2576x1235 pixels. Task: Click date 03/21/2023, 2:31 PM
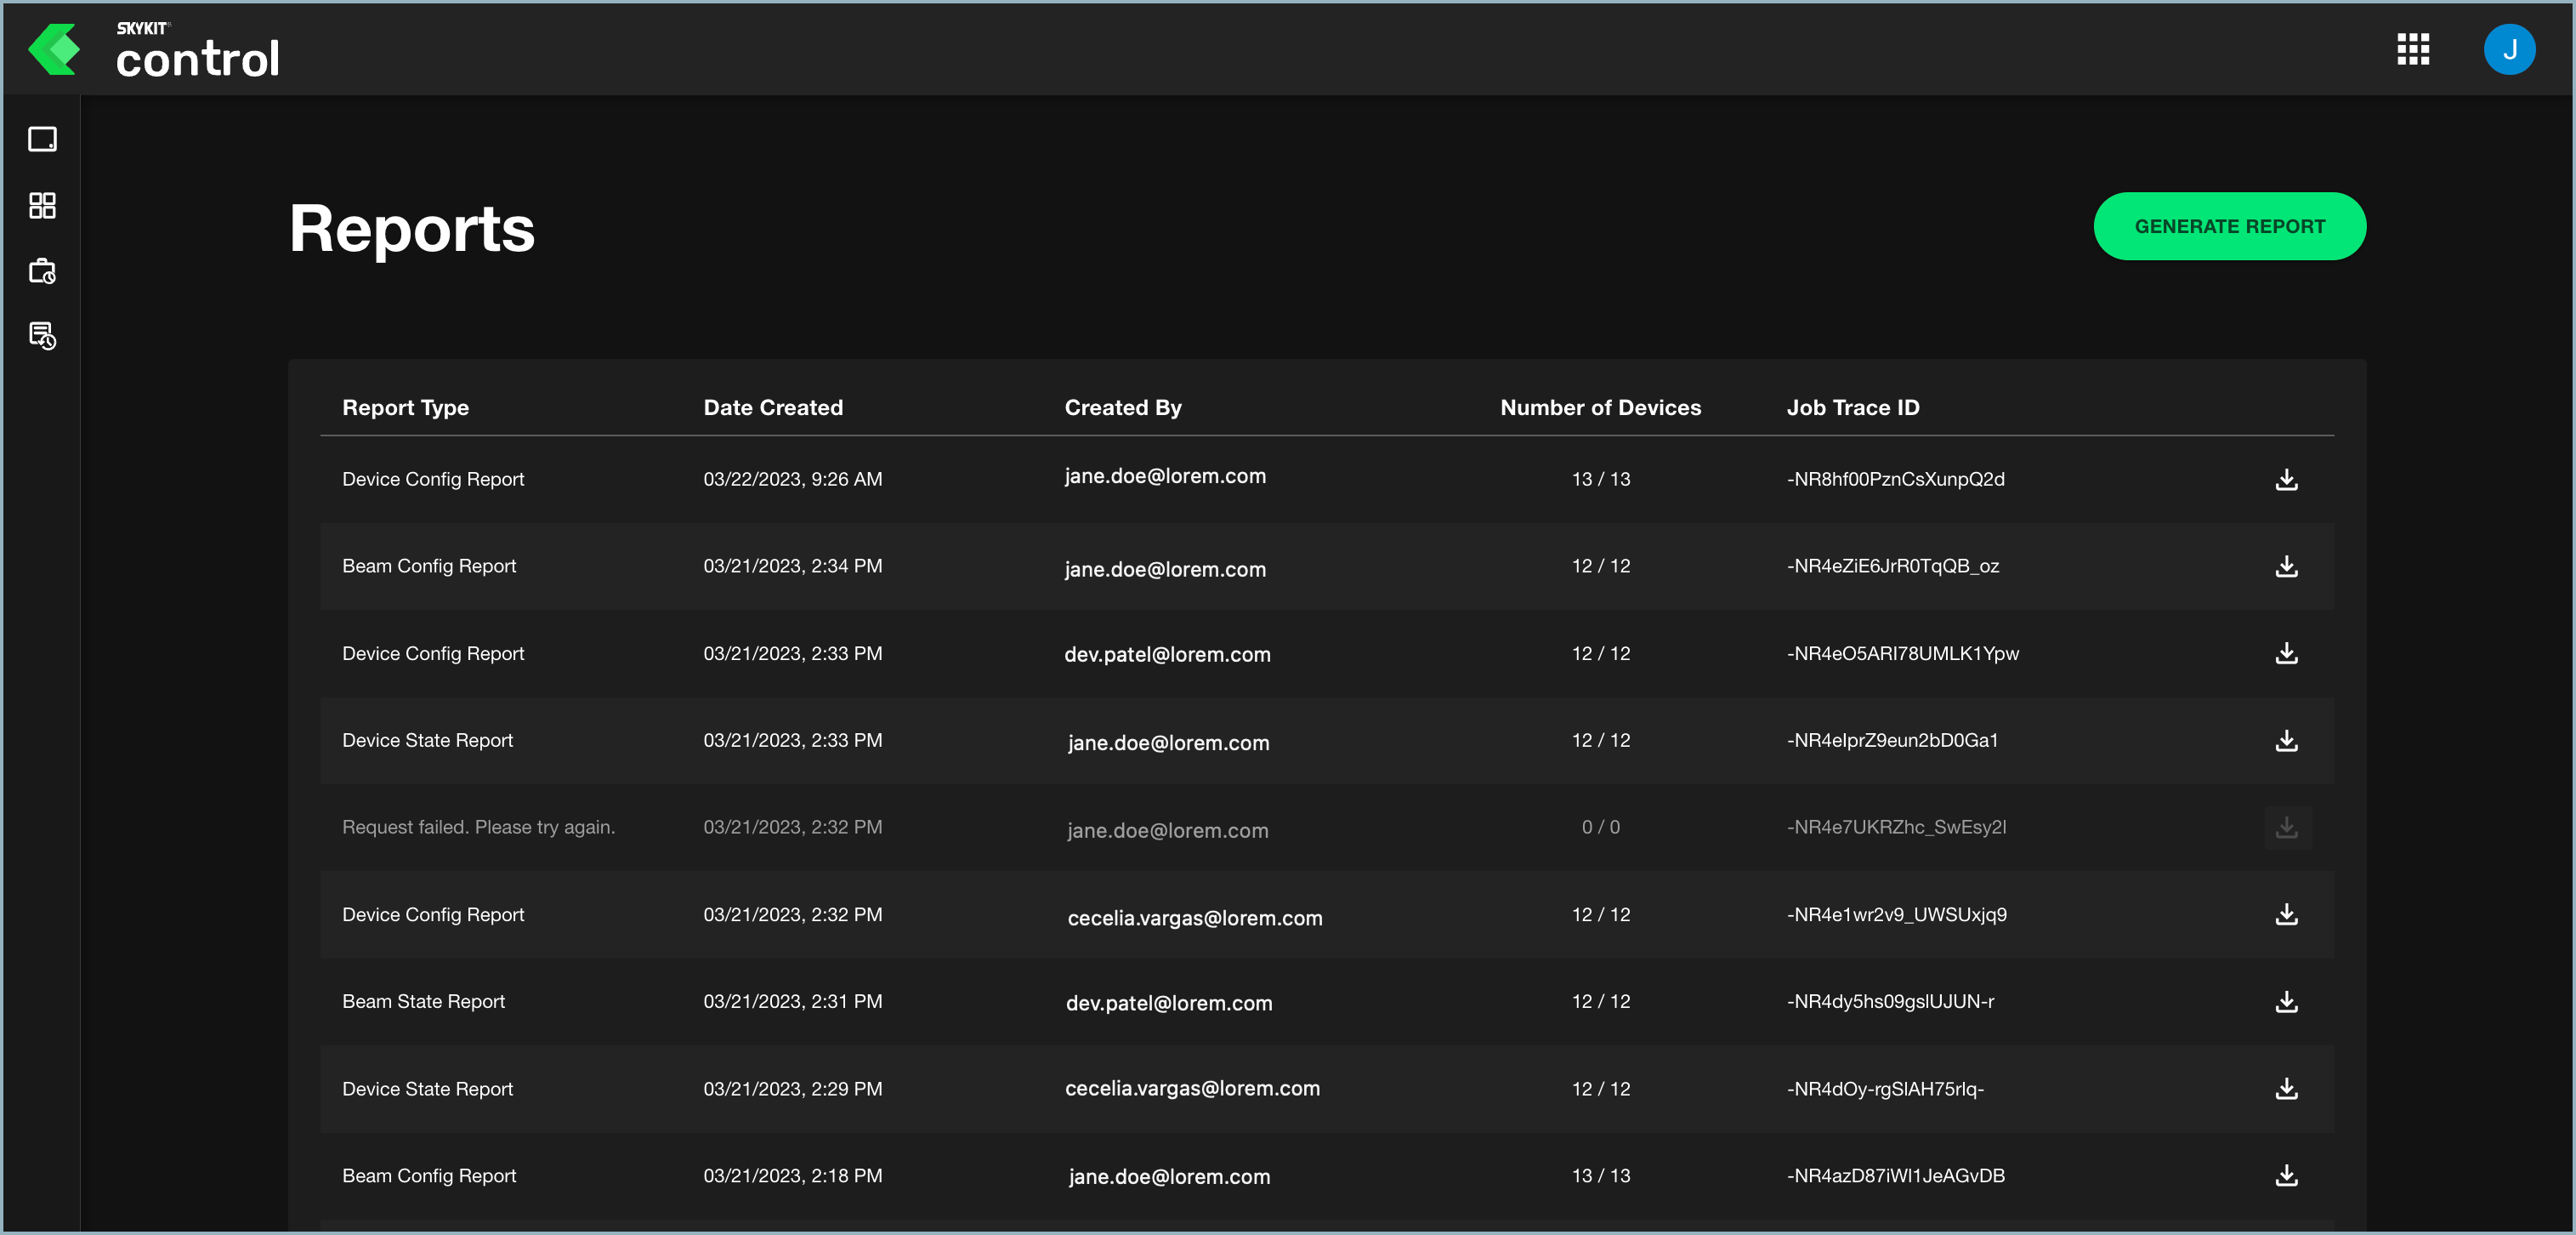coord(792,1002)
